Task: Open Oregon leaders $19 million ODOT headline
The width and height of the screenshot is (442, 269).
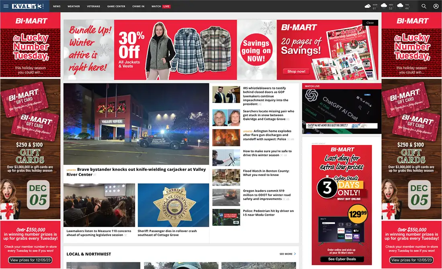Action: coord(267,195)
